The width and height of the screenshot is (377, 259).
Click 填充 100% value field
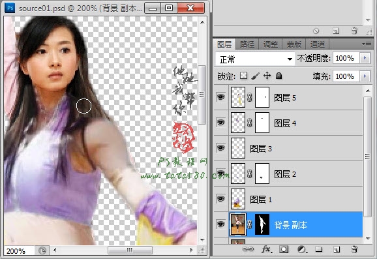346,76
